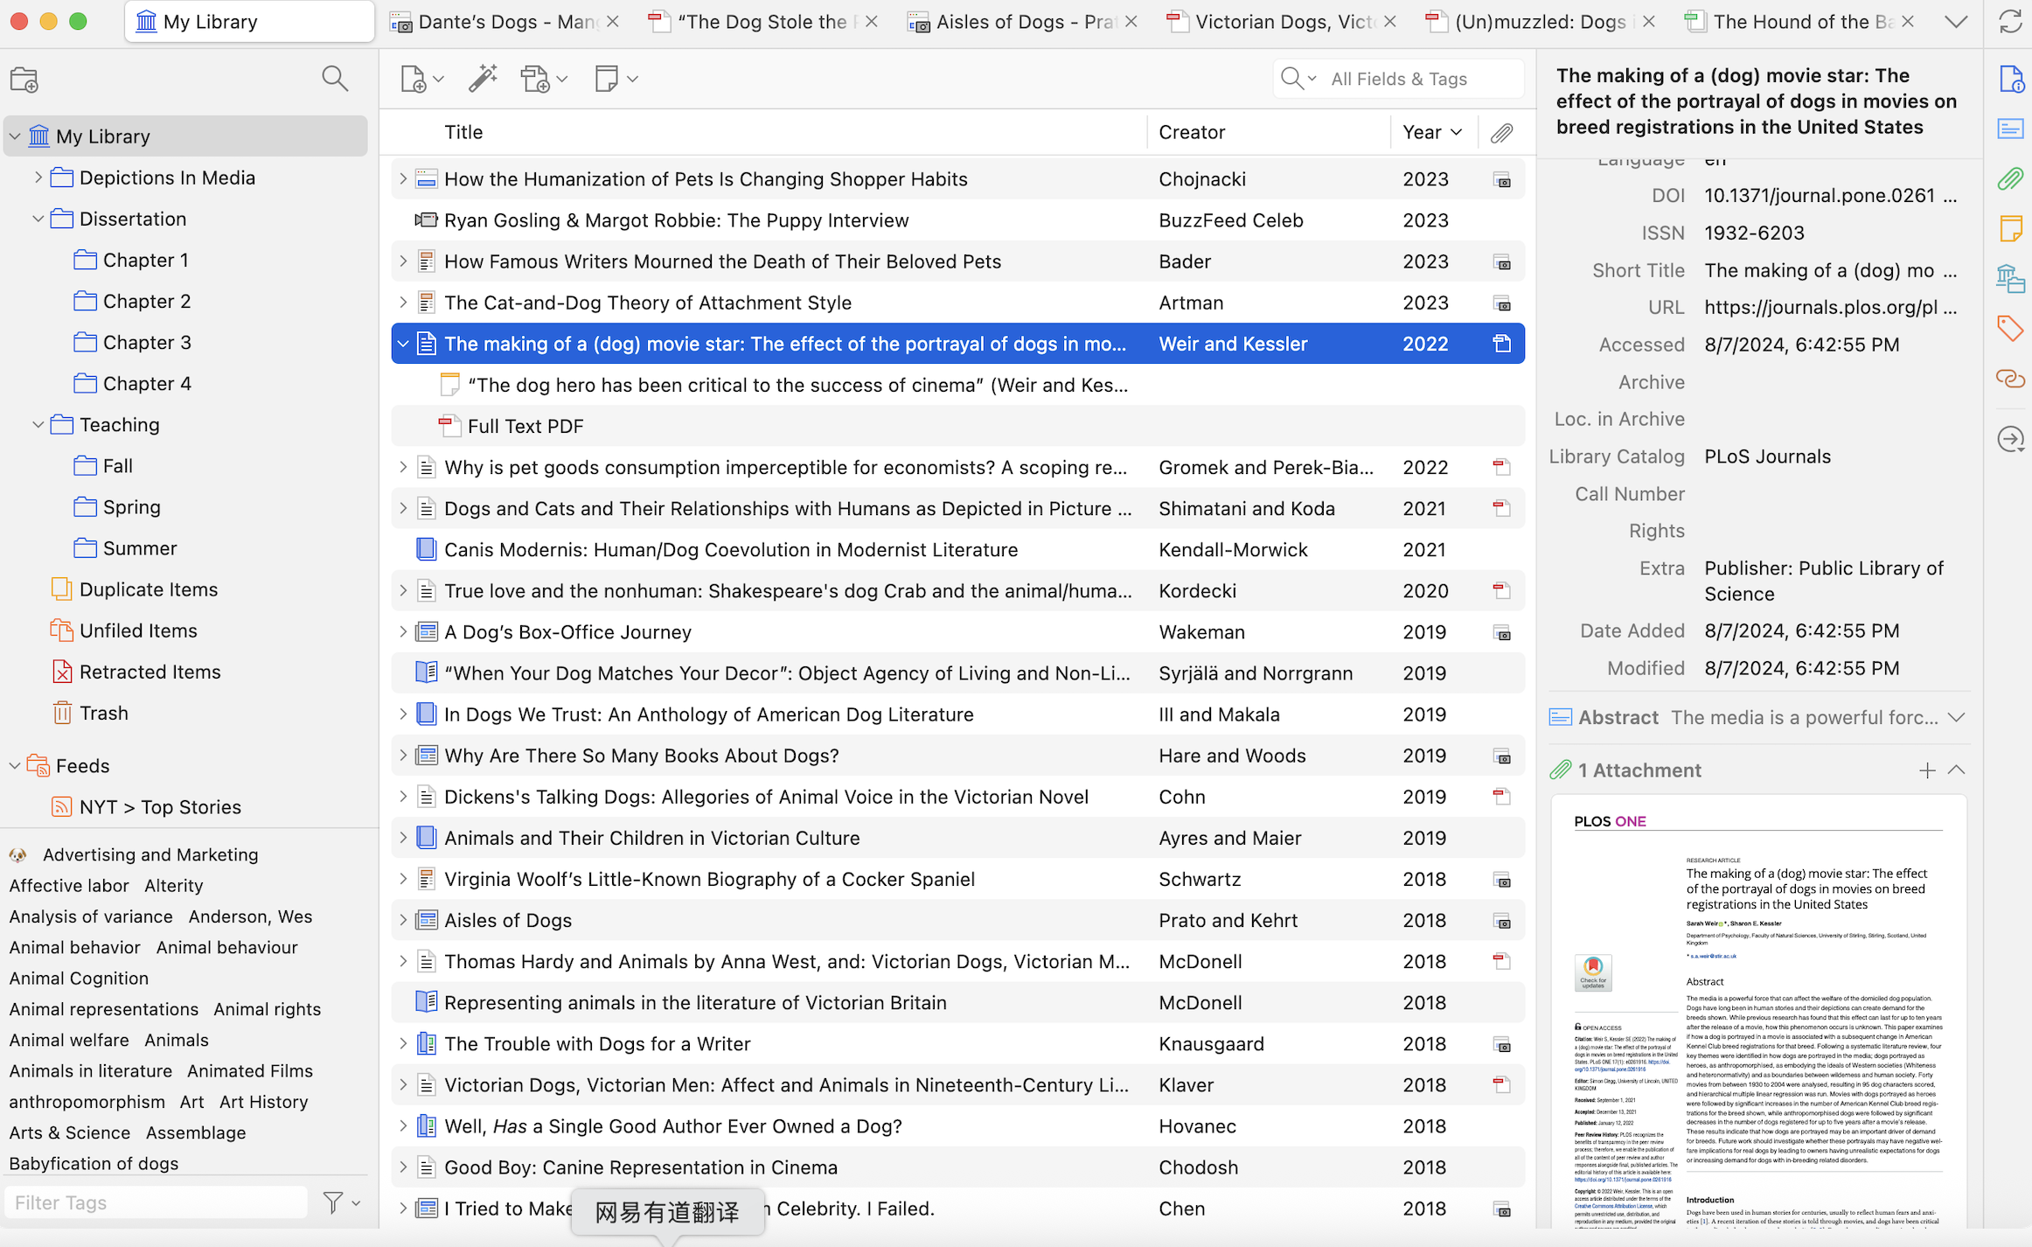2032x1247 pixels.
Task: Click the Locate arrow icon in sidebar
Action: tap(2010, 439)
